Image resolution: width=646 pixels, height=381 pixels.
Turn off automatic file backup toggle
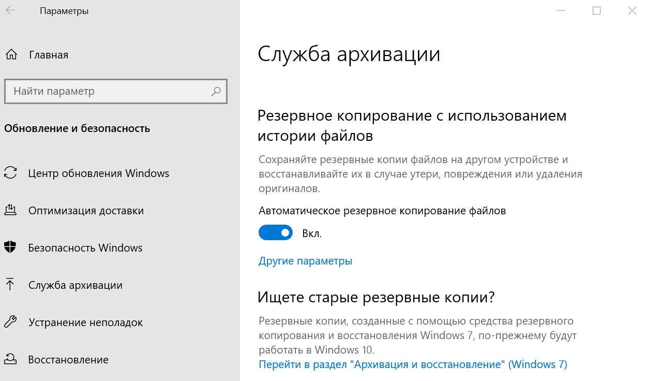tap(276, 233)
